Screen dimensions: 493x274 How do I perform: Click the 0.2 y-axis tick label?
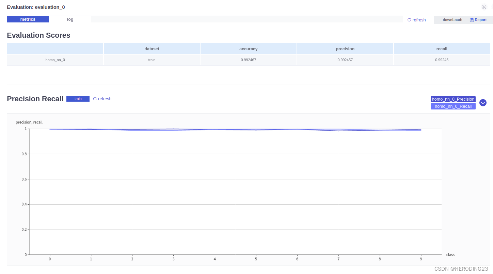point(24,229)
